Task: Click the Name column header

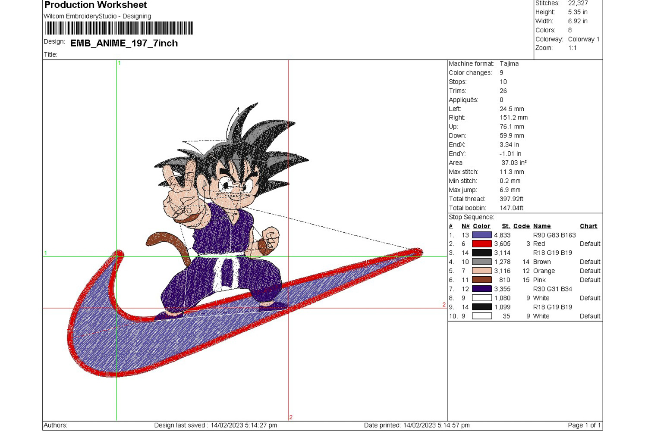Action: pyautogui.click(x=541, y=226)
